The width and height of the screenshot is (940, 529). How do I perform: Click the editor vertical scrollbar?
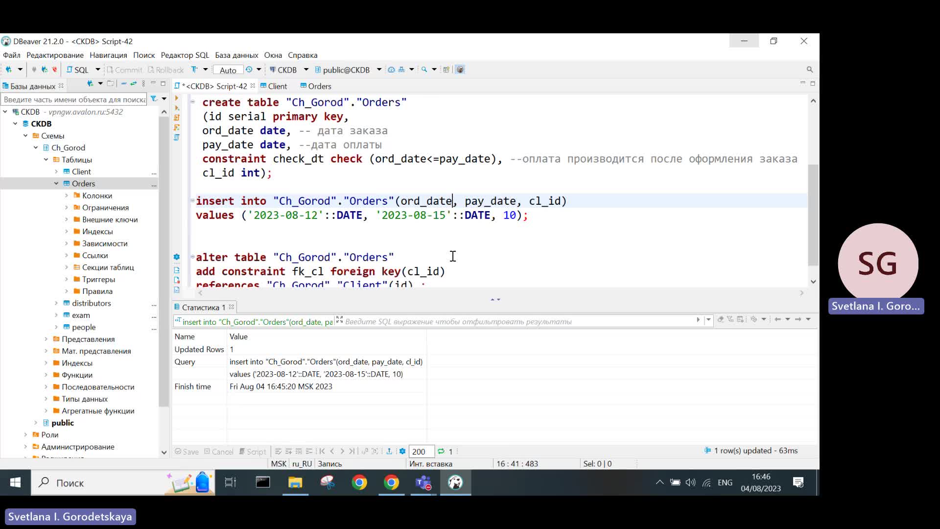coord(813,215)
